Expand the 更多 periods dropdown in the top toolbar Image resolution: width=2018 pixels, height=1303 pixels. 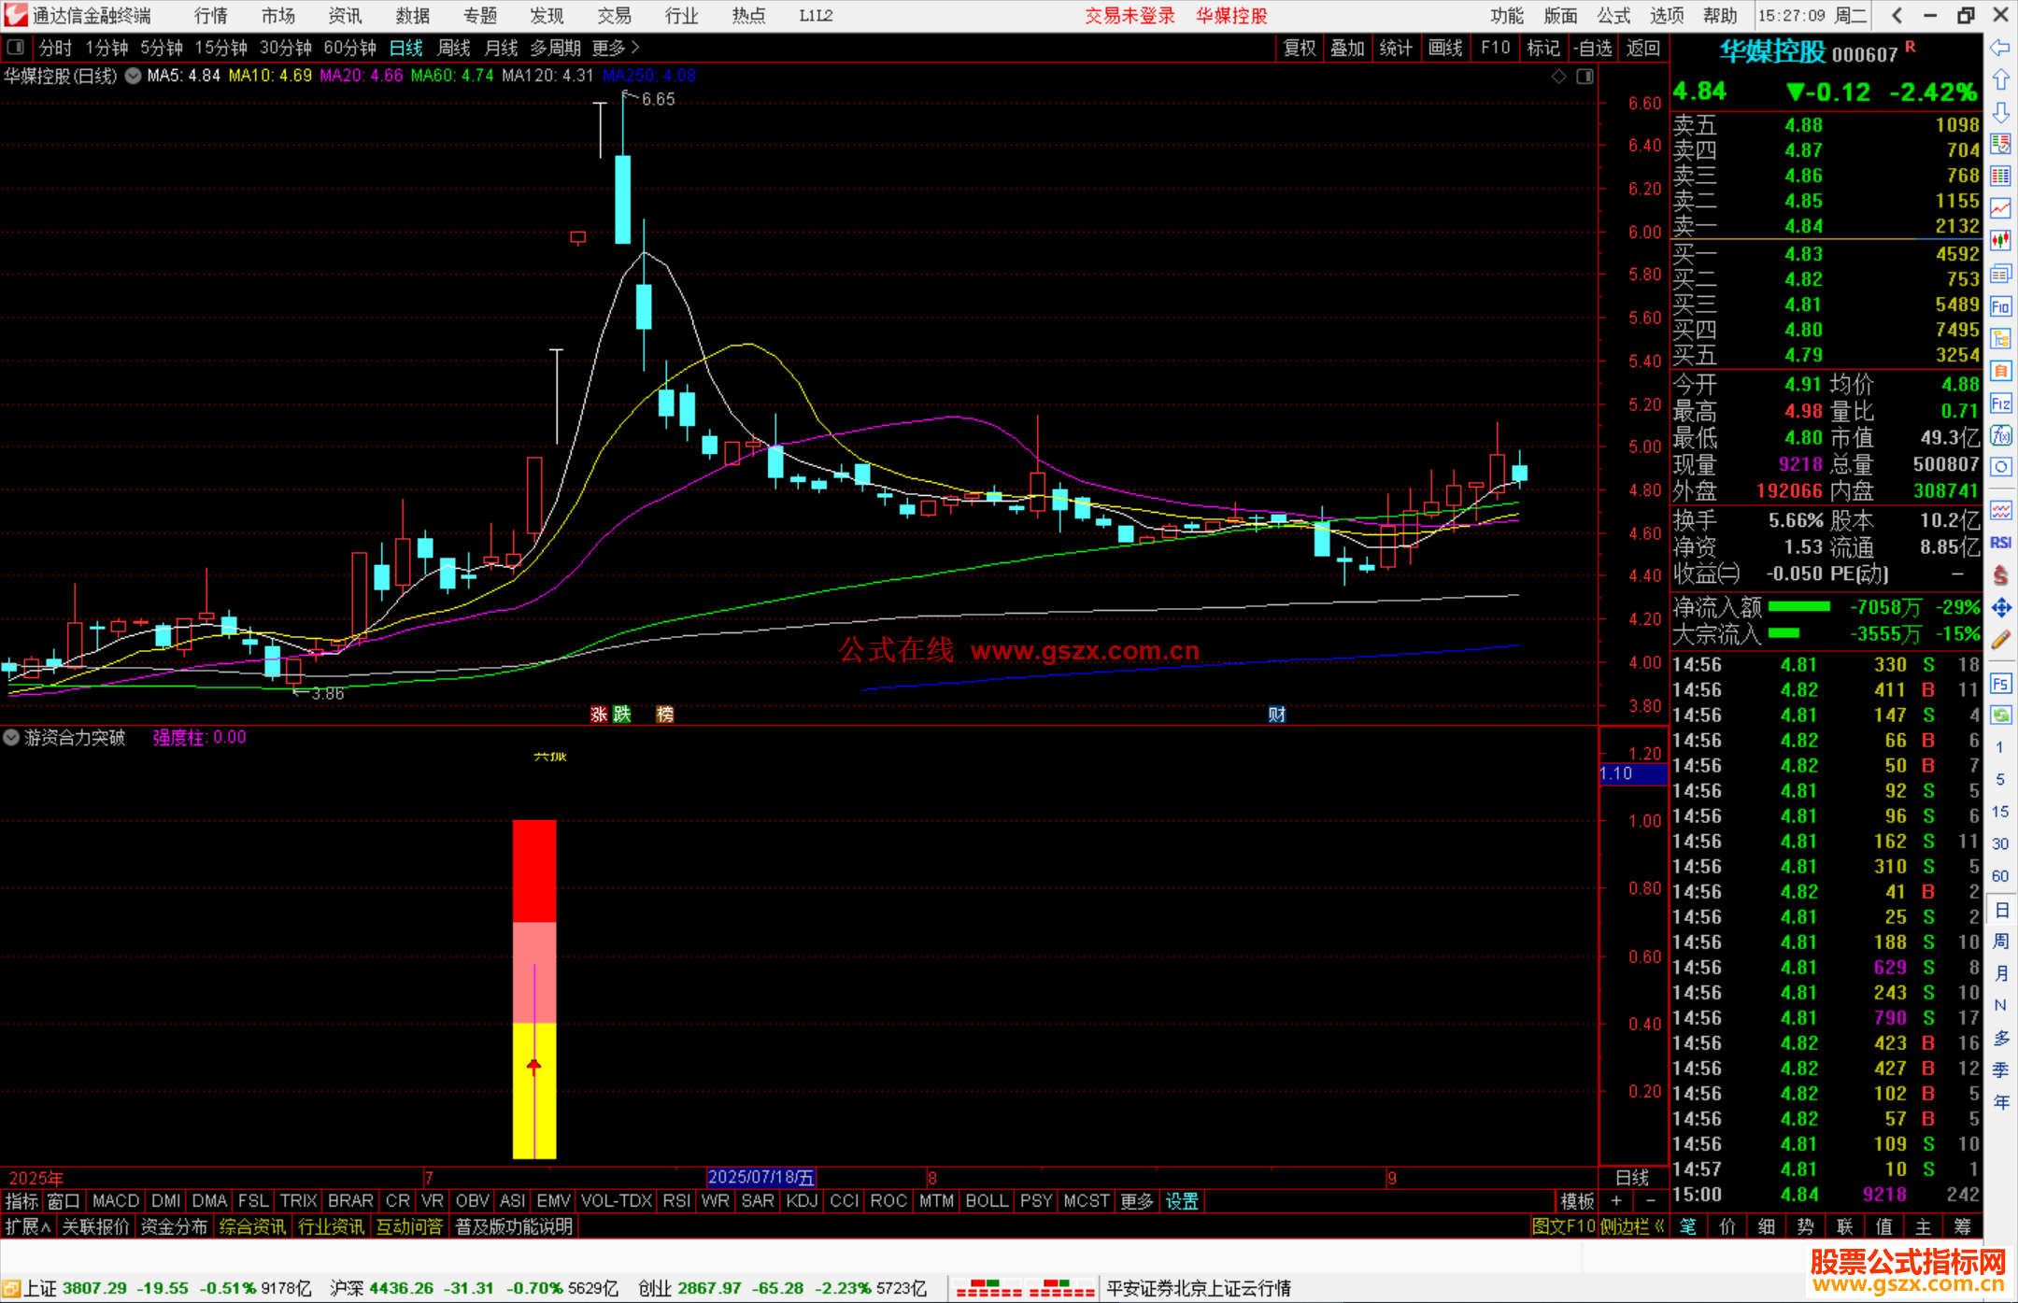pos(616,48)
